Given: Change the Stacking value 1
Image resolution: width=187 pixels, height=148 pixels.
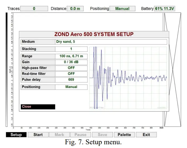Looking at the screenshot, I should tap(71, 49).
